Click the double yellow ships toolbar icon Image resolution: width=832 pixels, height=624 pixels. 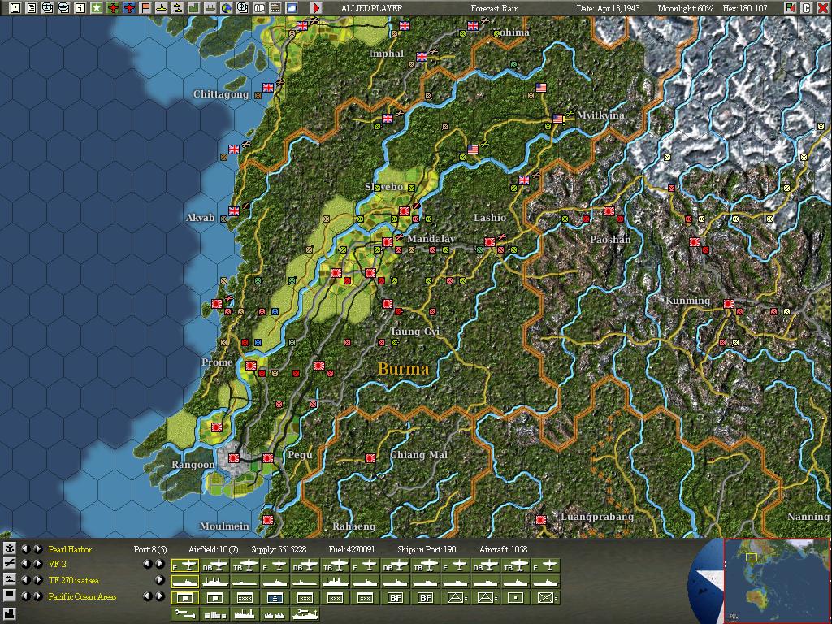point(178,8)
